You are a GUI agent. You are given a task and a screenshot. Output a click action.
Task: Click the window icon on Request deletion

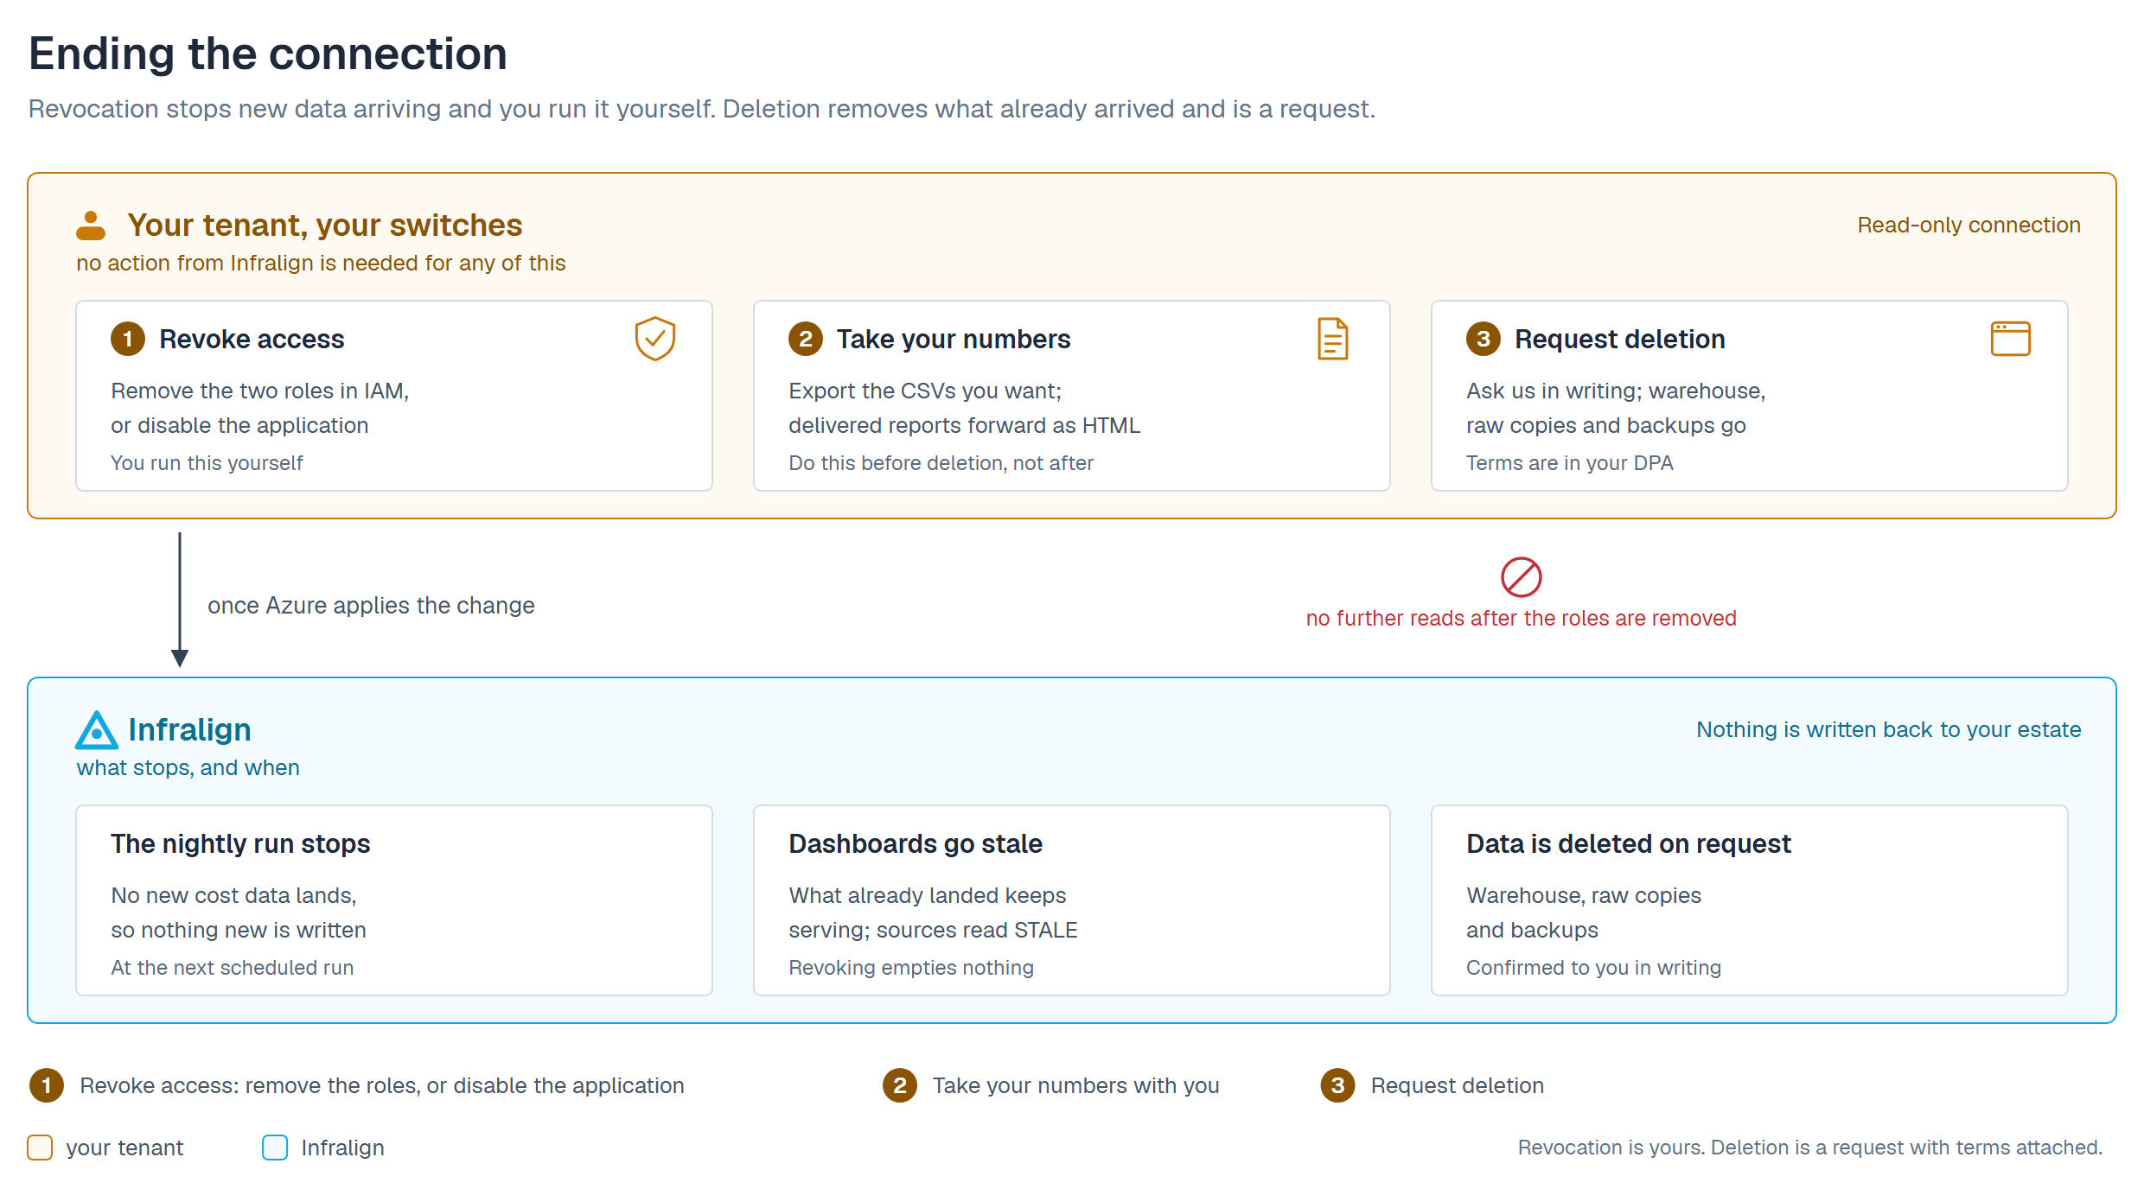(x=2010, y=339)
